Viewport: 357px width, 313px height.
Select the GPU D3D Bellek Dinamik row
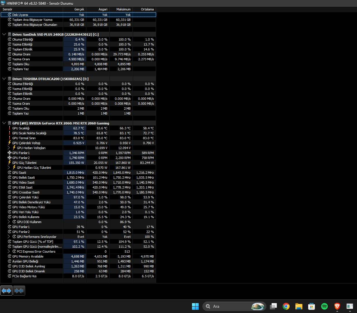pyautogui.click(x=78, y=271)
